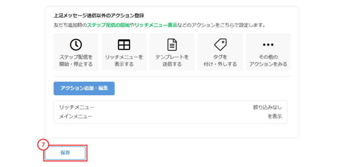This screenshot has height=167, width=343.
Task: Pick the テンプレートを送信する label
Action: coord(172,61)
